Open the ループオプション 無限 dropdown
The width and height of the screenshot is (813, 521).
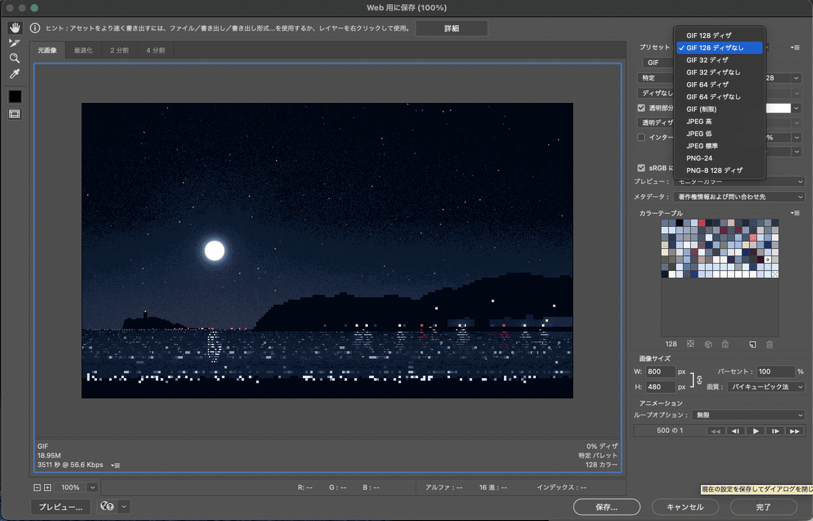(x=749, y=415)
